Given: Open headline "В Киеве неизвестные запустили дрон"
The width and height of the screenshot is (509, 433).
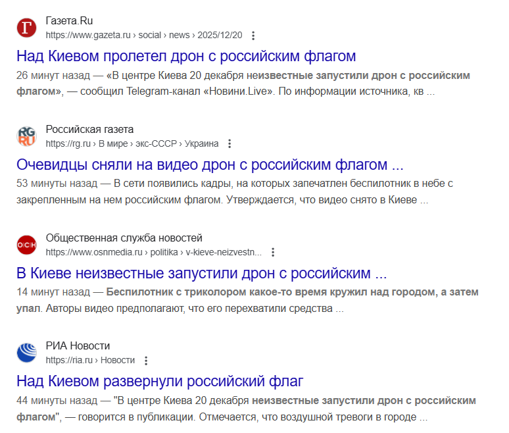Looking at the screenshot, I should tap(201, 272).
